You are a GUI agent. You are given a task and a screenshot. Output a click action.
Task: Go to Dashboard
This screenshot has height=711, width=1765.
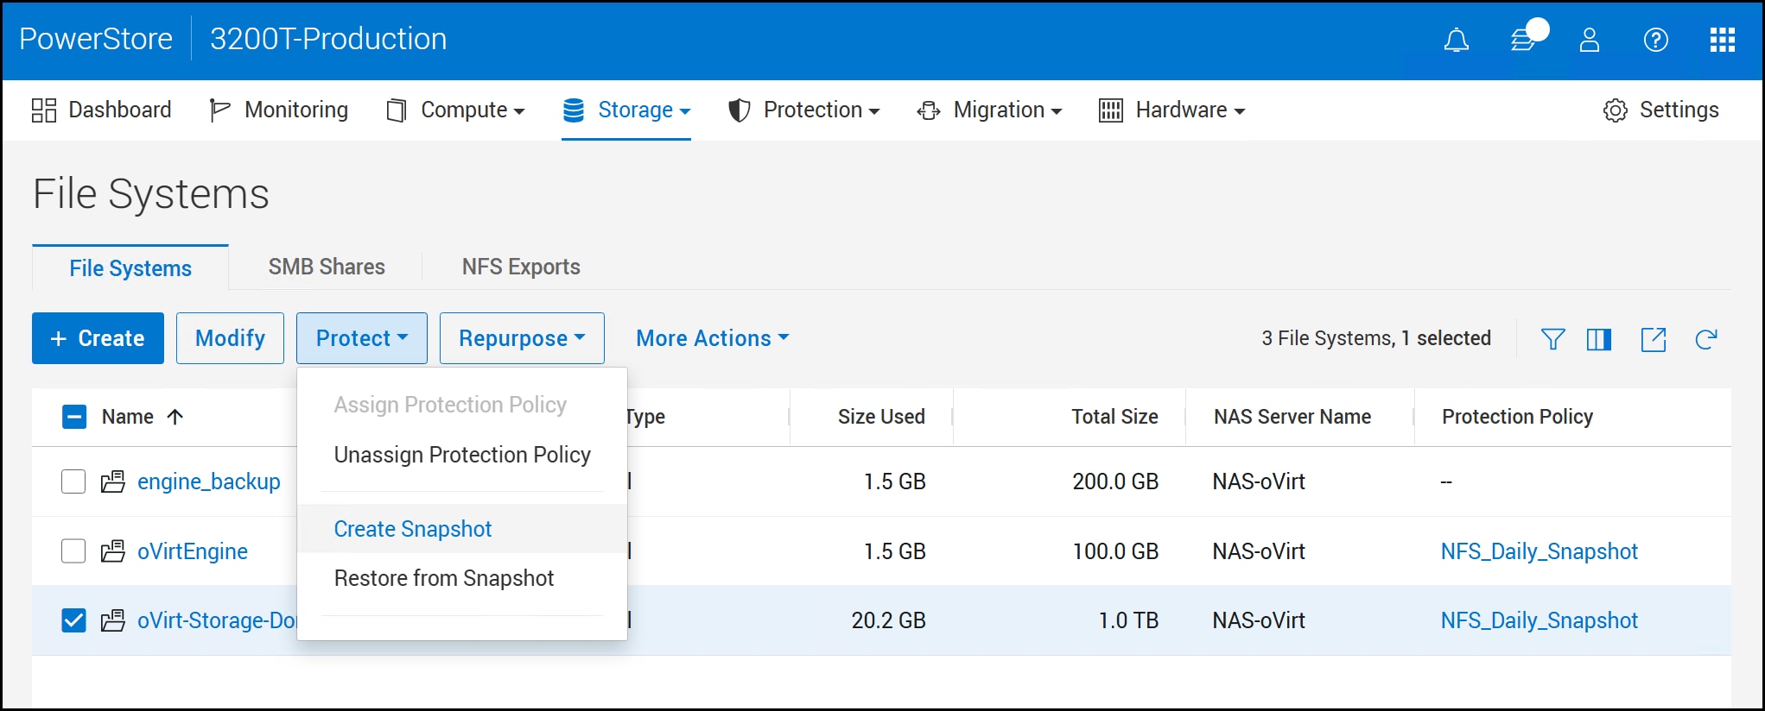click(101, 110)
